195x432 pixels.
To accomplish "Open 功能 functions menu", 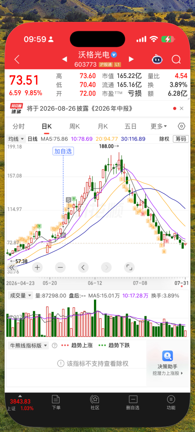I will 171,402.
